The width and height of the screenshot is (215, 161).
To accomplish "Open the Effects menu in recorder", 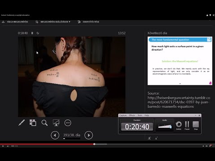I will pyautogui.click(x=132, y=115).
